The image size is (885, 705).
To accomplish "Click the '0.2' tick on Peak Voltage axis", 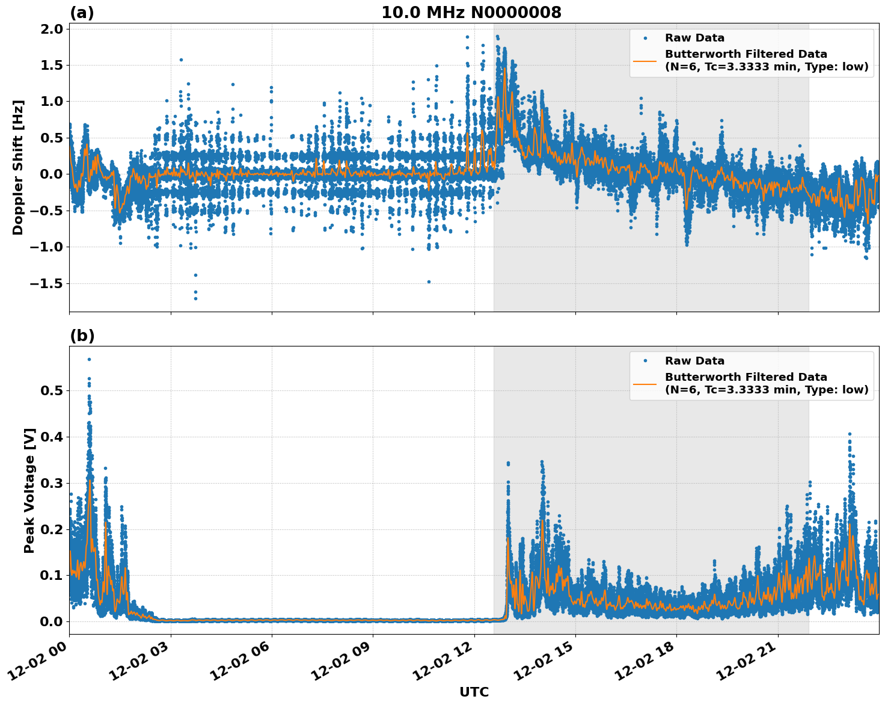I will coord(52,529).
